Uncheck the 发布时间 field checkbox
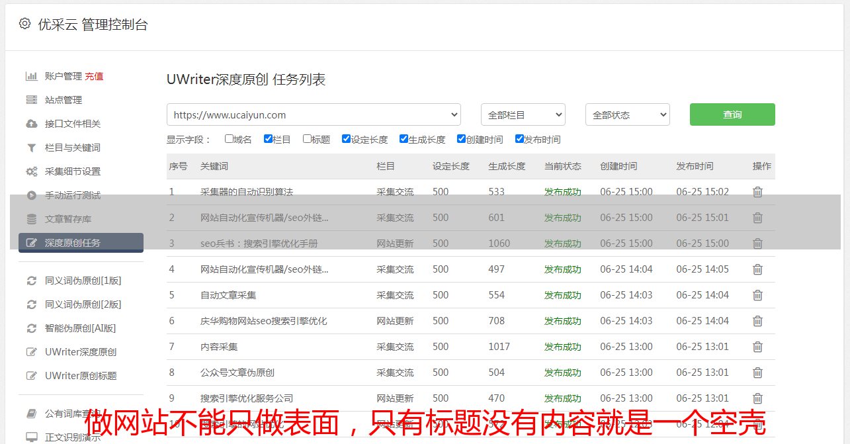Screen dimensions: 850x444 point(519,139)
